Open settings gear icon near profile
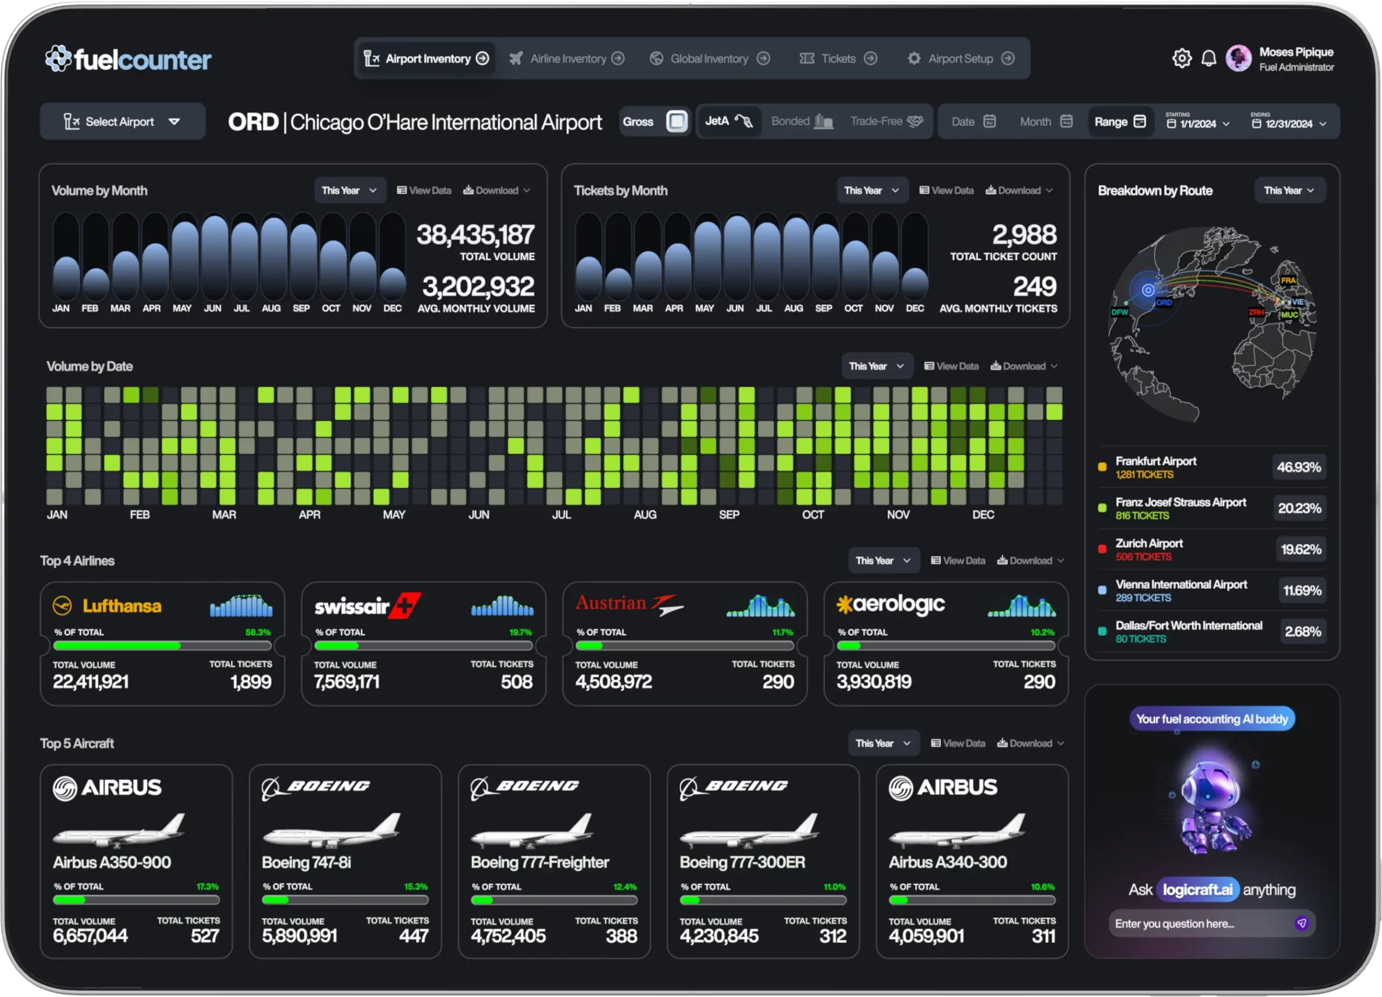 [1182, 58]
